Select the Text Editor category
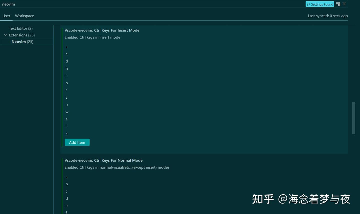Screen dimensions: 360x214 click(21, 28)
